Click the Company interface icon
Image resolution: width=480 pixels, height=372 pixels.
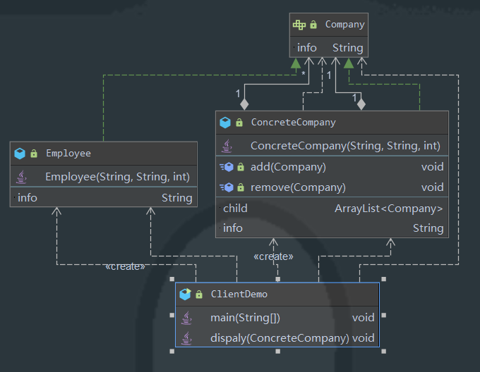pos(299,25)
